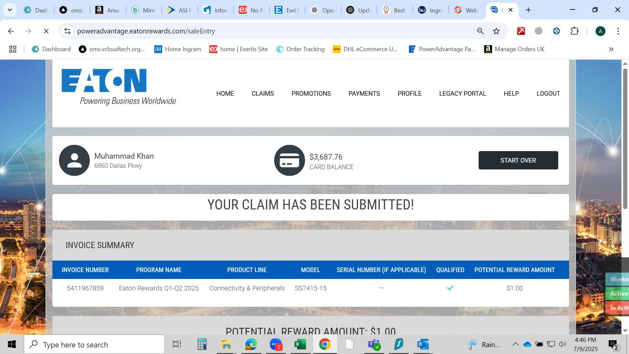The height and width of the screenshot is (354, 629).
Task: Open the notifications center icon
Action: [x=614, y=344]
